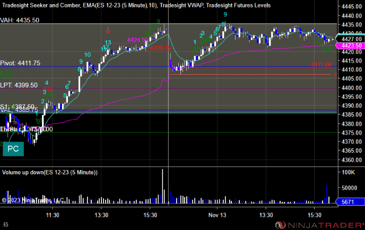Select the magenta 4424.50 price label
365x230 pixels.
[137, 40]
